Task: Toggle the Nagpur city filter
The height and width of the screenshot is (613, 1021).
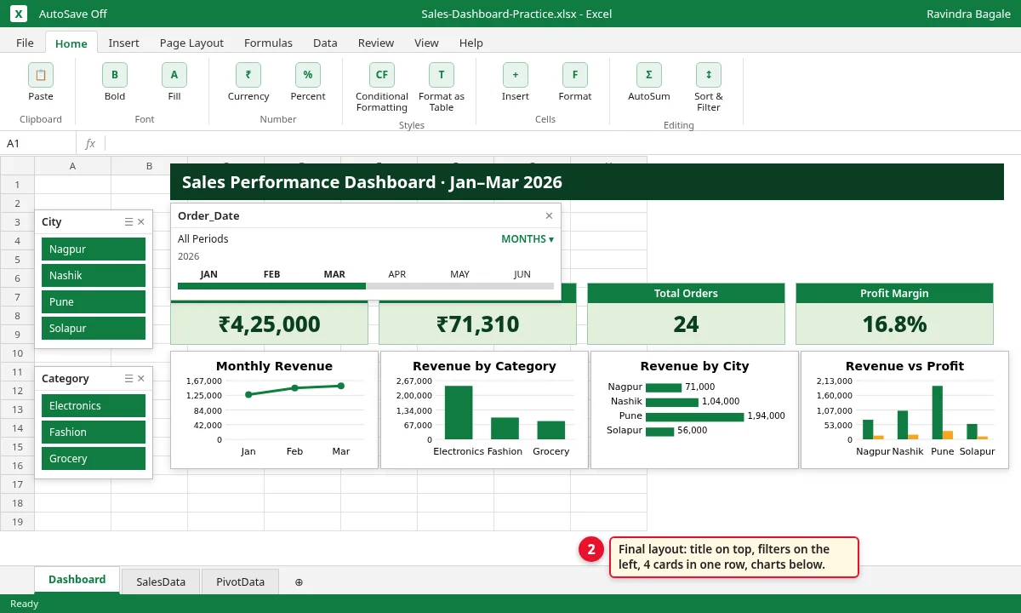Action: click(94, 249)
